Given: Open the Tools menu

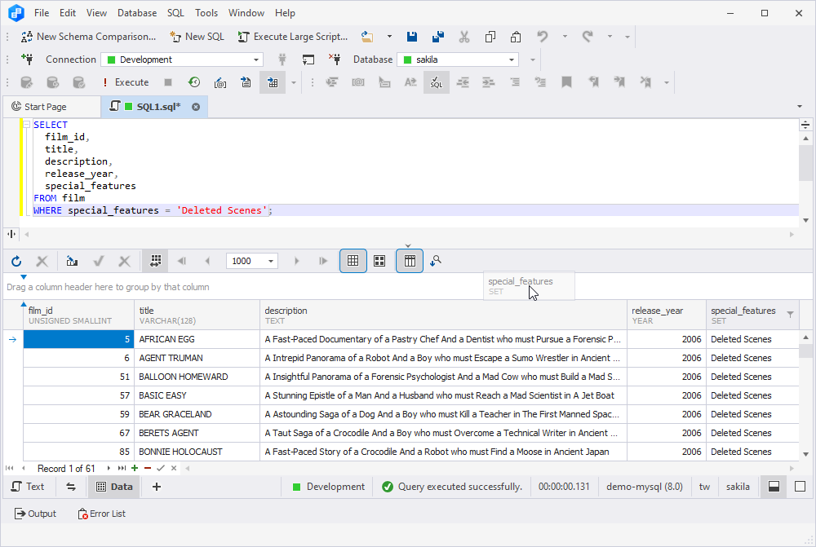Looking at the screenshot, I should (206, 13).
